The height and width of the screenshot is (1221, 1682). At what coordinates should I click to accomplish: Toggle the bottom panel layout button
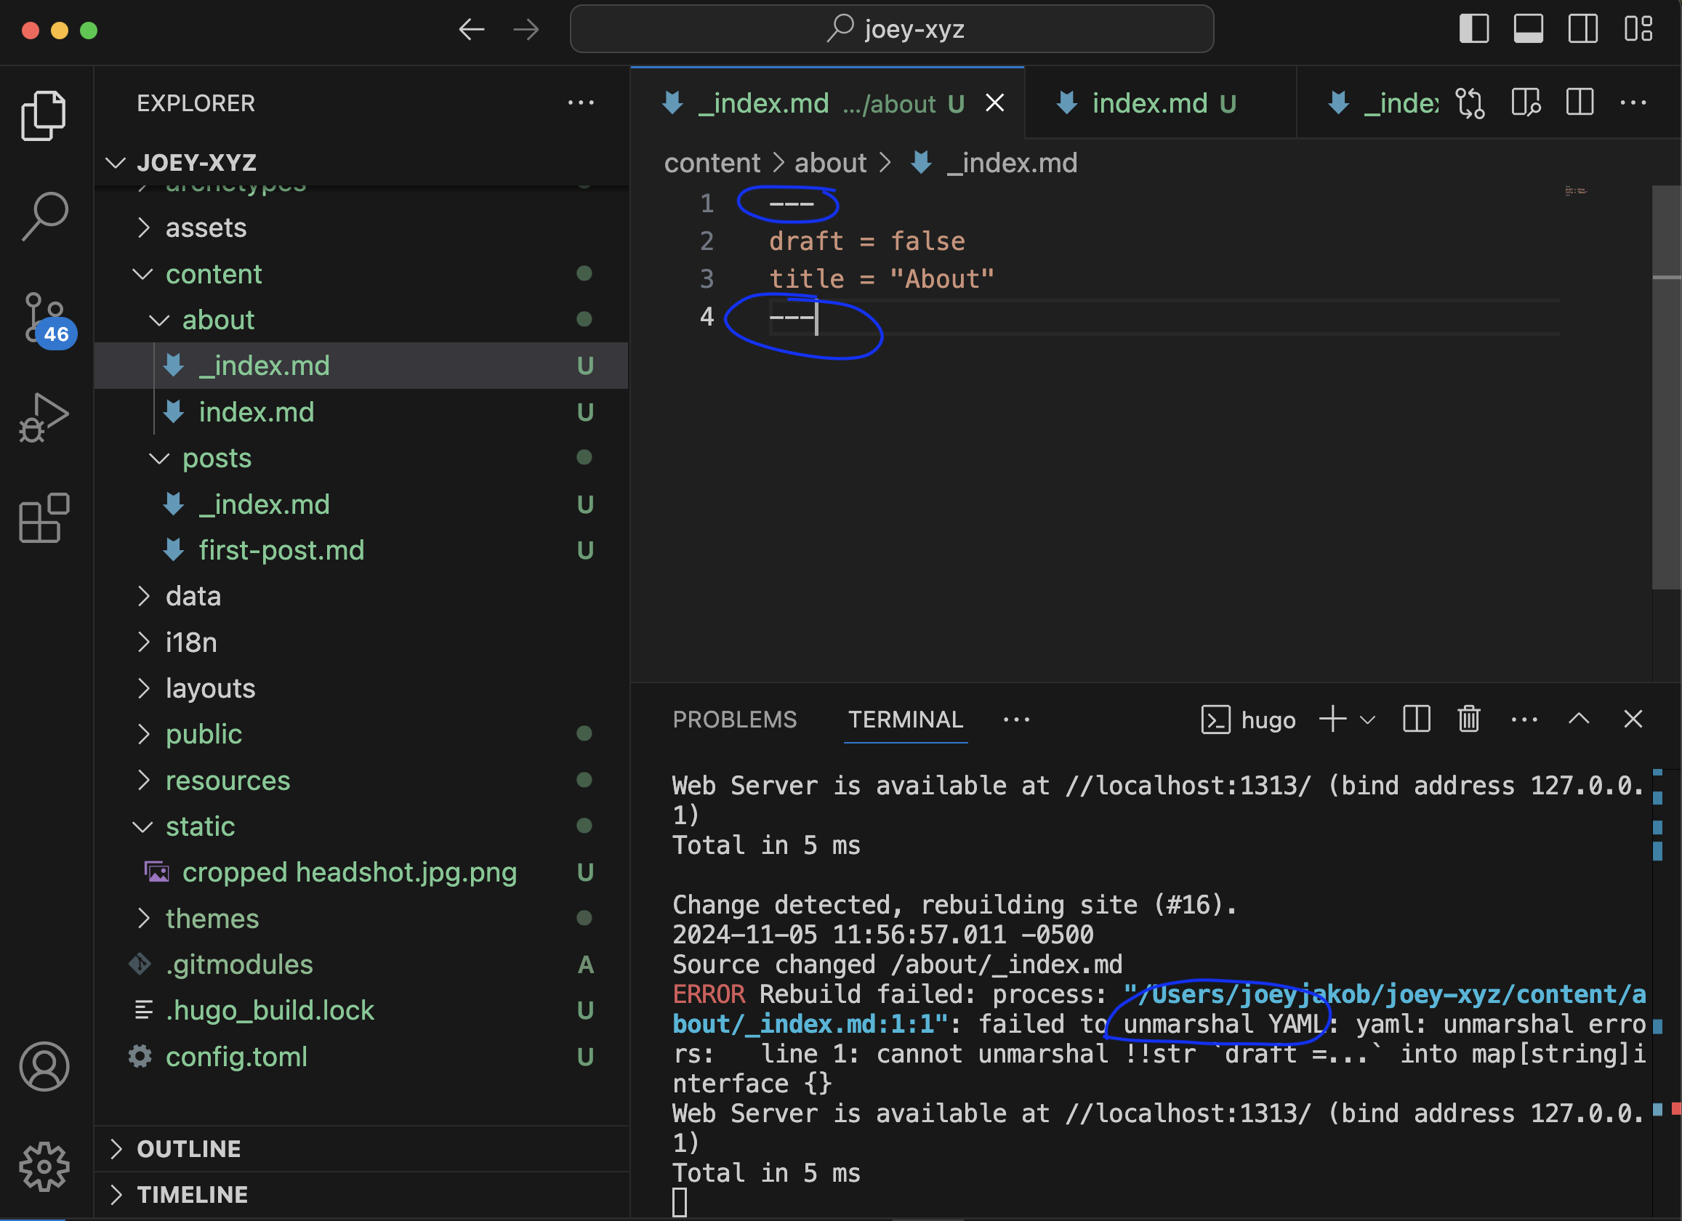[x=1528, y=30]
